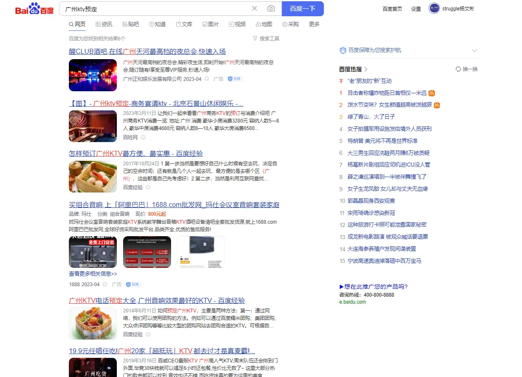Clear the search box using the X icon
Screen dimensions: 522x377
point(255,8)
